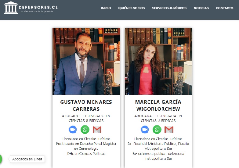This screenshot has height=168, width=239.
Task: Click the DEFENSORES.CL site title text
Action: point(38,7)
